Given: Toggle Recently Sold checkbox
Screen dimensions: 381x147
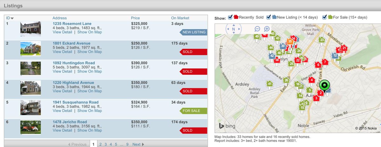Looking at the screenshot, I should tap(231, 17).
